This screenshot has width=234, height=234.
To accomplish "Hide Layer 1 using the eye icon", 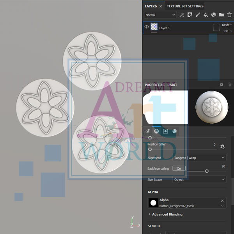I will tap(147, 27).
